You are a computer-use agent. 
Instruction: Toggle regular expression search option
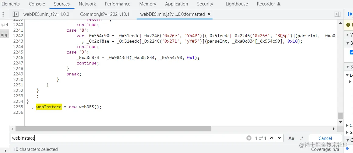point(302,138)
